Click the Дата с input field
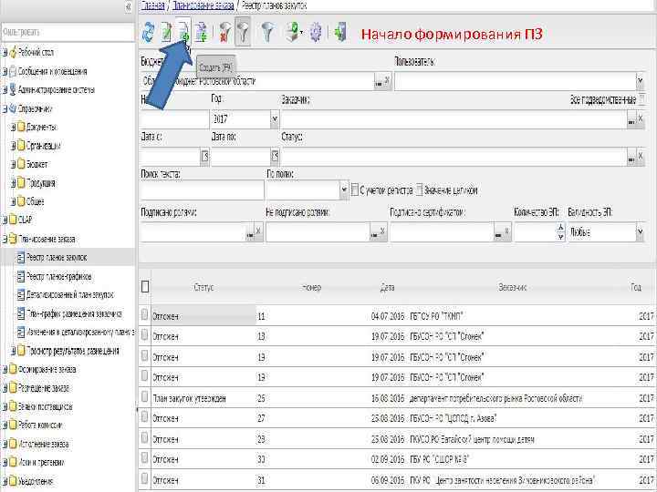The image size is (657, 492). coord(170,157)
